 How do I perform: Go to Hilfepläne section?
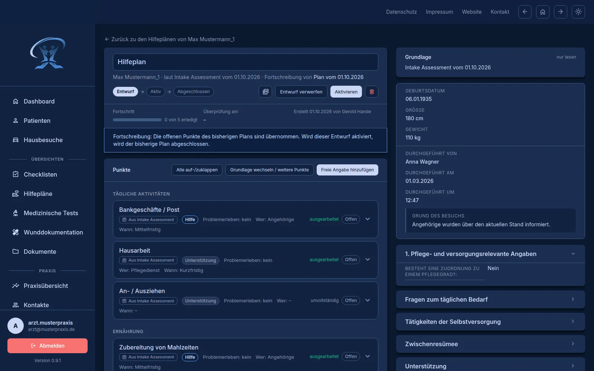(48, 194)
